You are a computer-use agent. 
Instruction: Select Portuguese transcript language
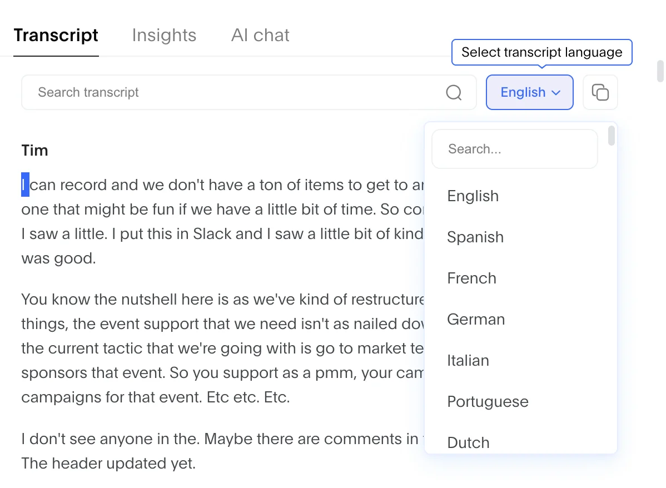point(488,401)
